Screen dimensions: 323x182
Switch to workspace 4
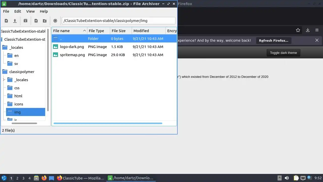[29, 178]
